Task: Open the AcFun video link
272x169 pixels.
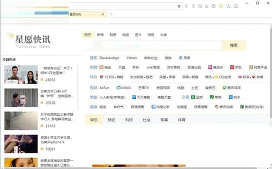Action: coord(104,88)
